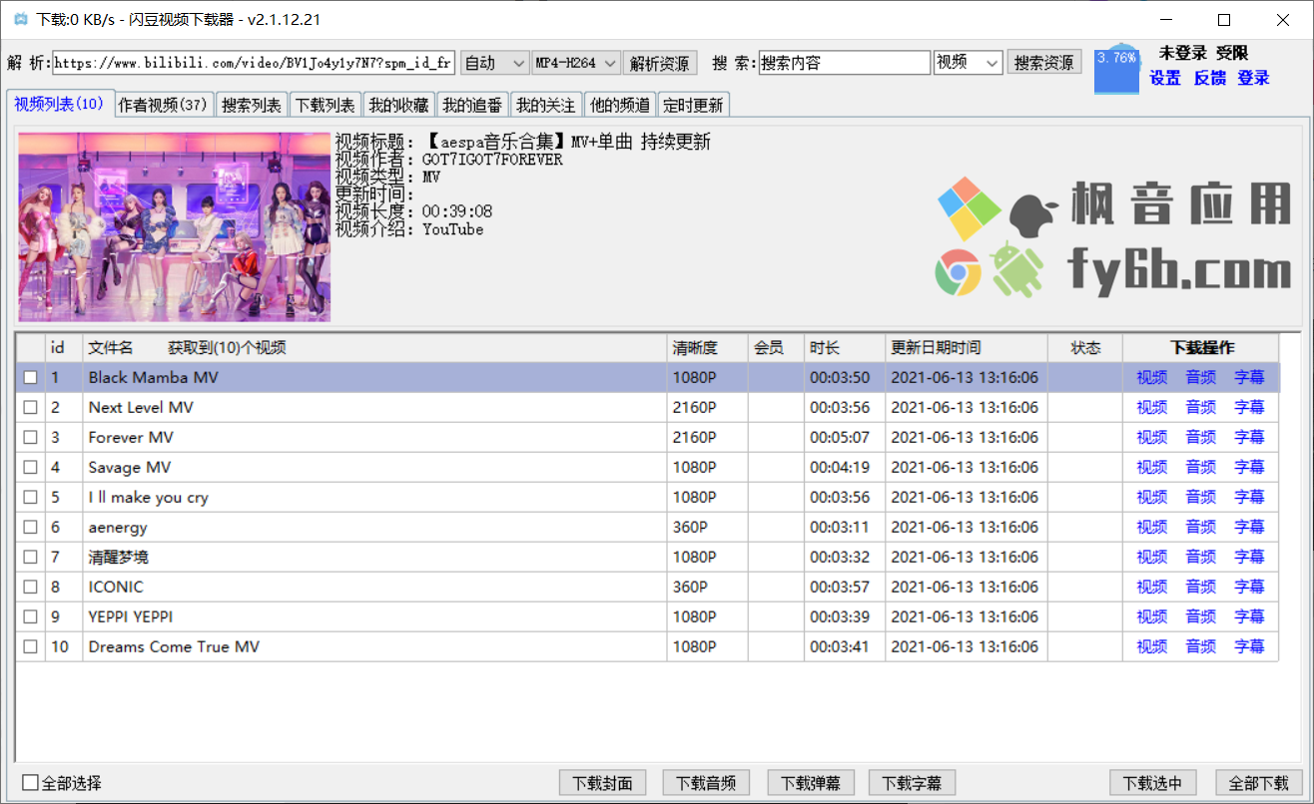Tick the checkbox for Savage MV

pyautogui.click(x=31, y=468)
